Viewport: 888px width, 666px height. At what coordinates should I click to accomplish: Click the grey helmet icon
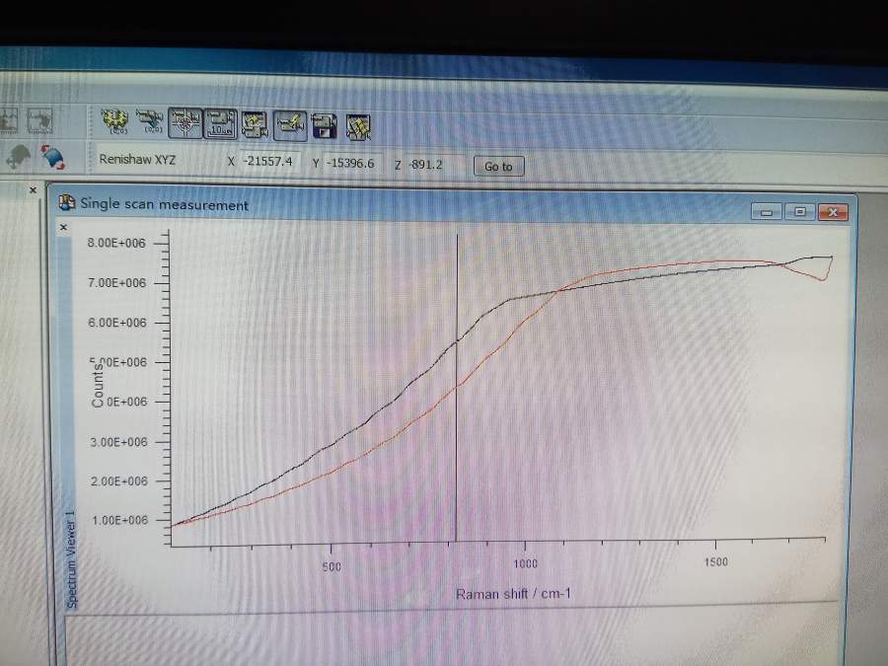19,157
